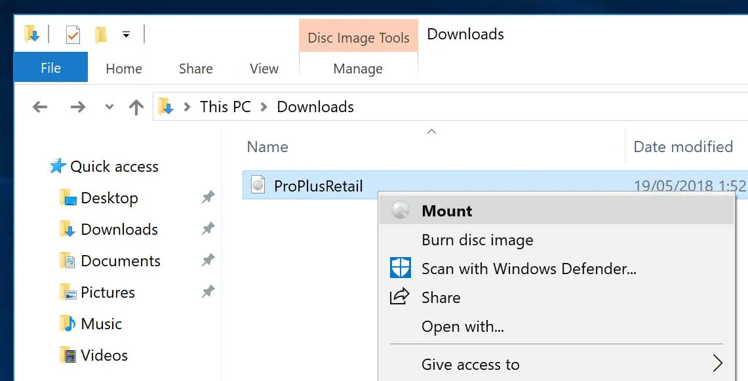This screenshot has height=381, width=748.
Task: Select the Manage tab under Disc Image Tools
Action: tap(358, 68)
